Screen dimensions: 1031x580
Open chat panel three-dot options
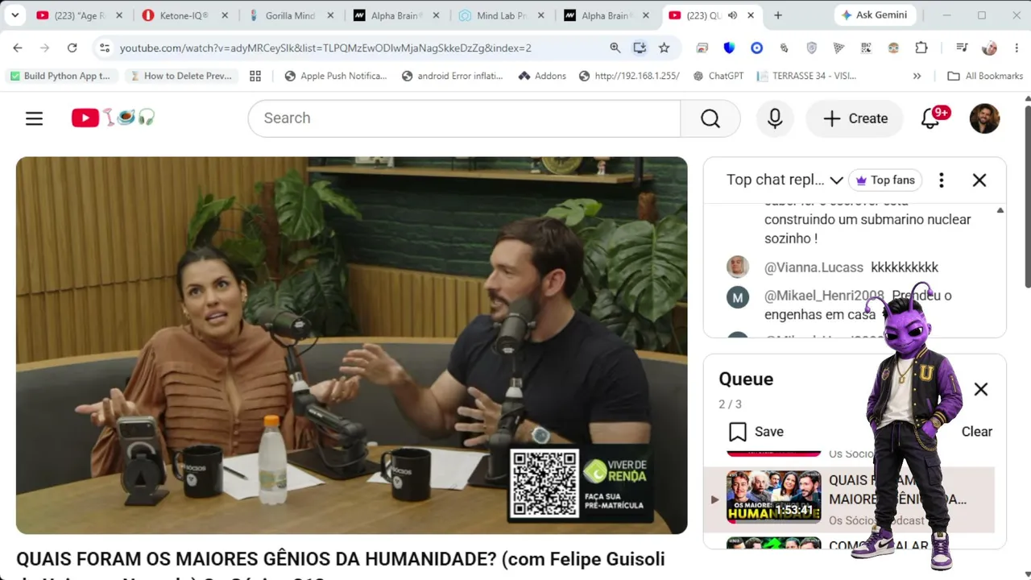(941, 180)
